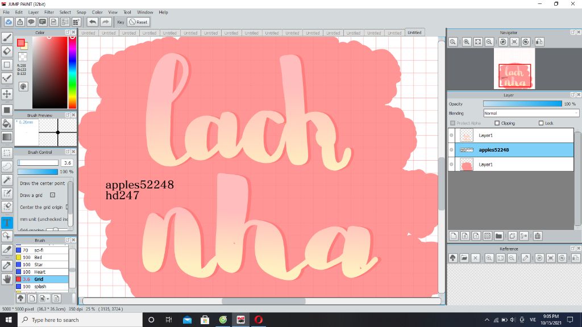Click the brush size field showing 3.6

coord(67,163)
